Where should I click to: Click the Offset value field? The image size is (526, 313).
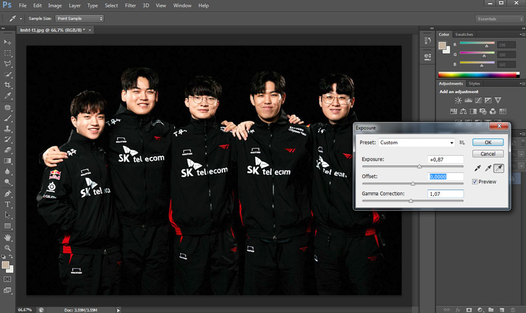[445, 177]
